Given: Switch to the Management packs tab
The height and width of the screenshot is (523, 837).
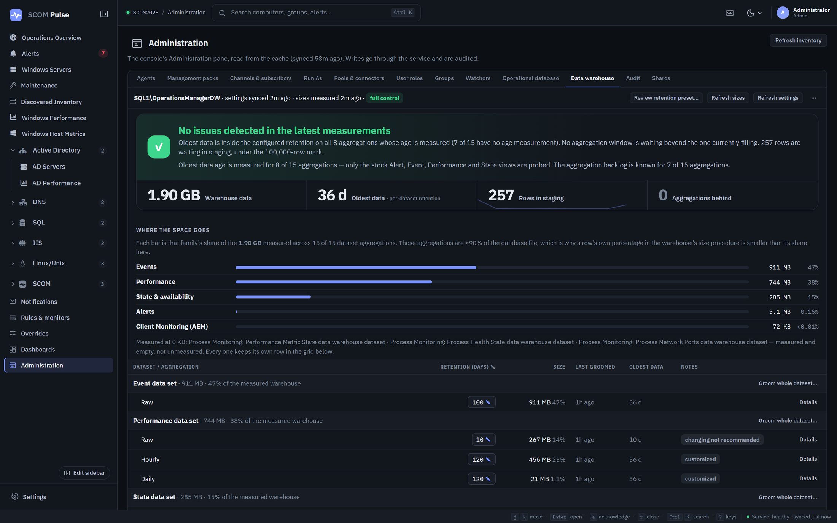Looking at the screenshot, I should point(193,78).
